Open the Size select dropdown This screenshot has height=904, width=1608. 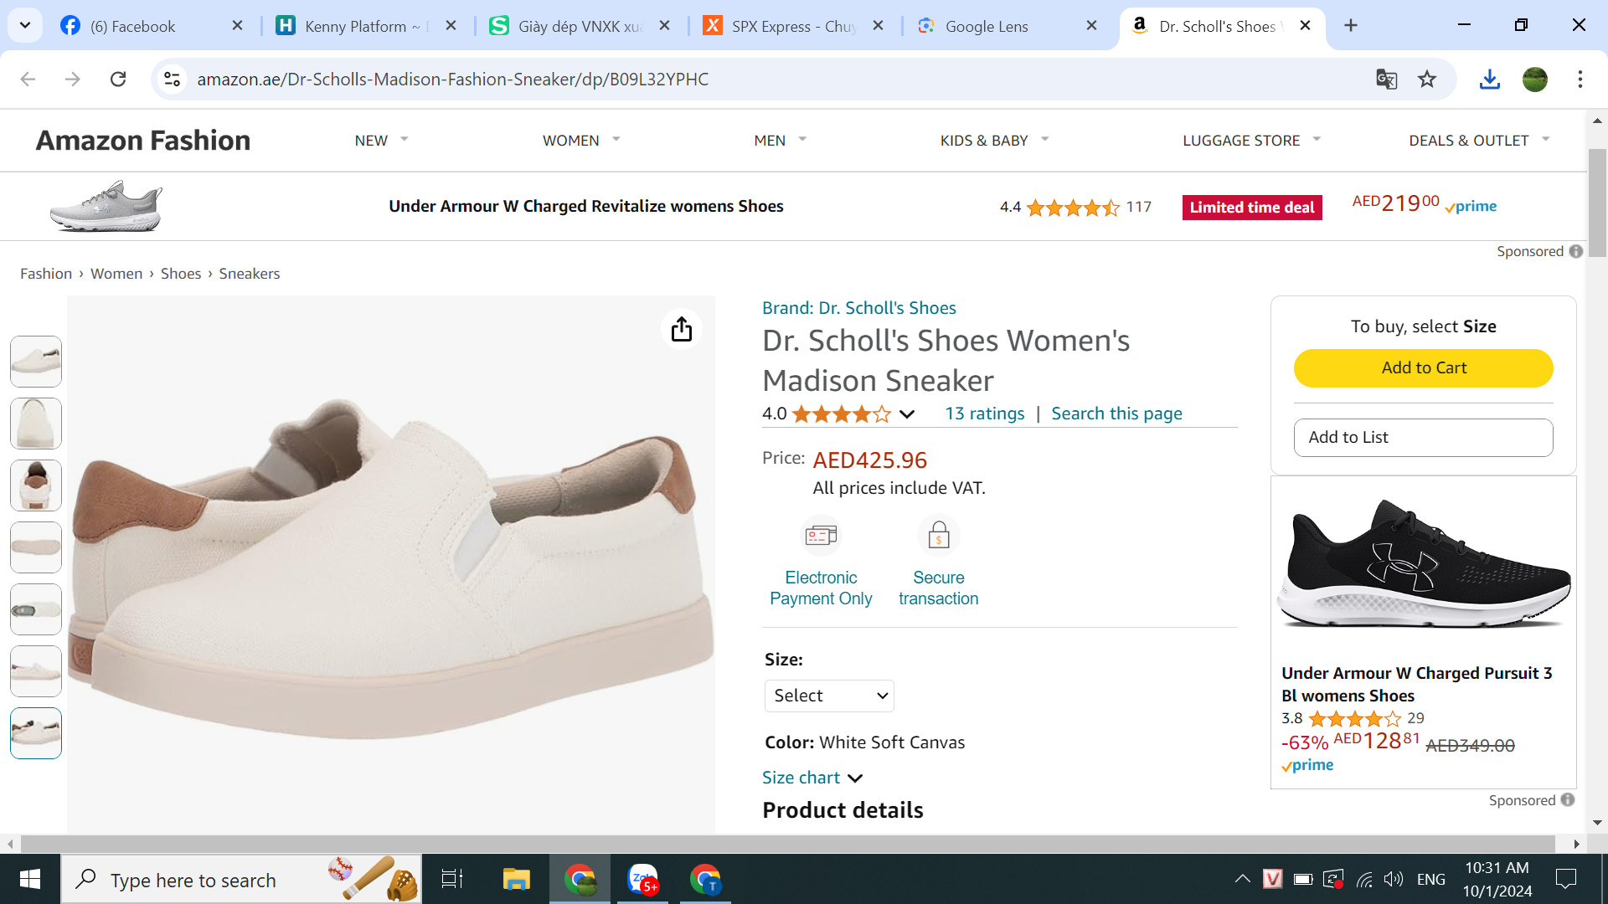(x=829, y=696)
